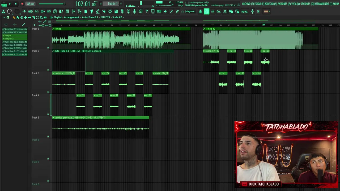
Task: Toggle the metronome
Action: (24, 11)
